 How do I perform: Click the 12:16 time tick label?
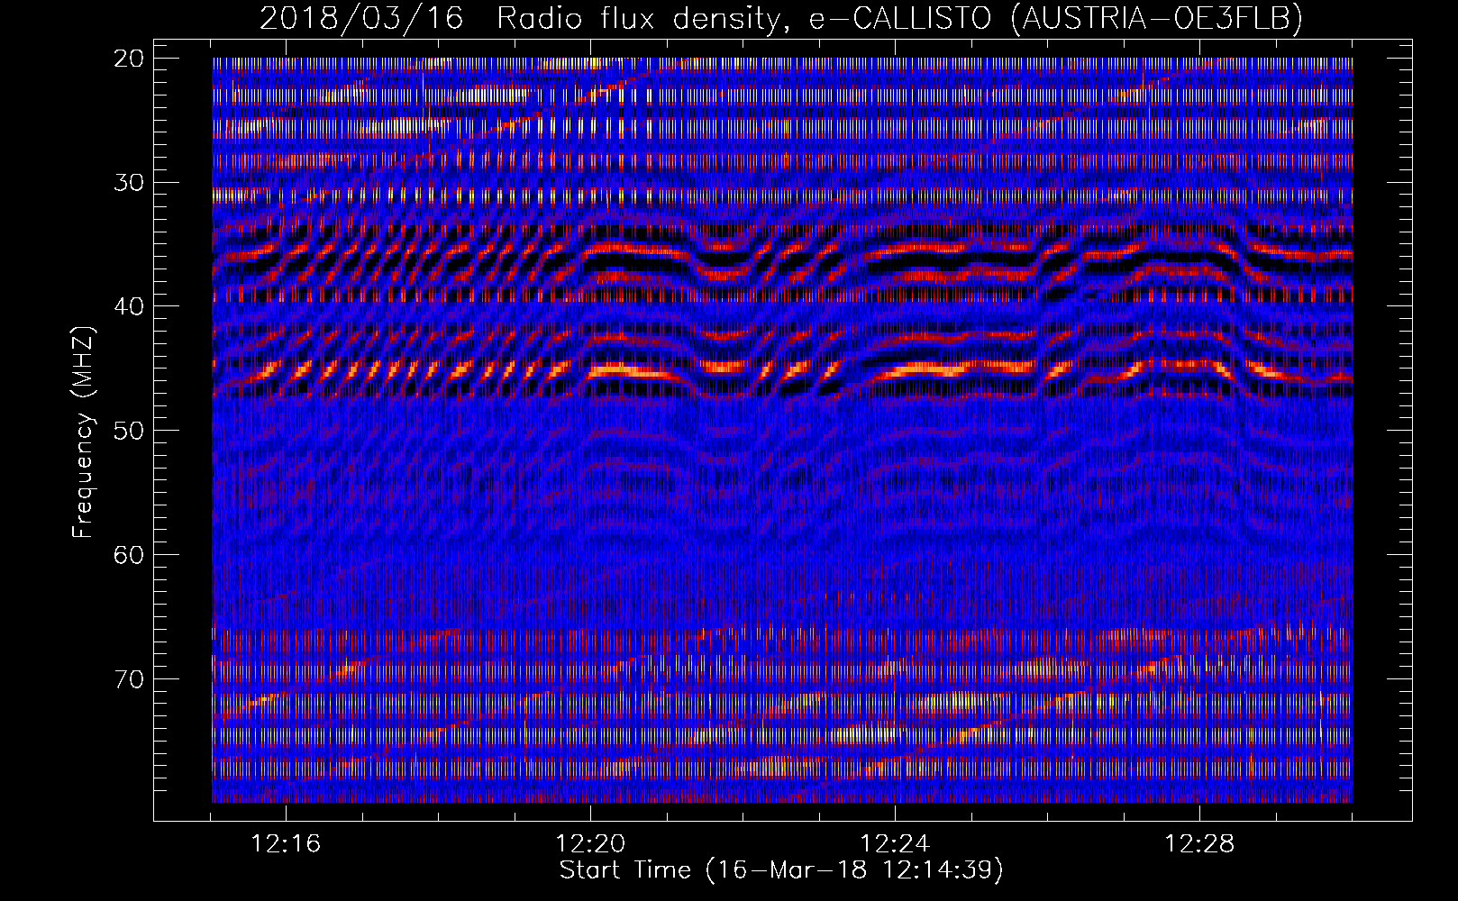[286, 844]
